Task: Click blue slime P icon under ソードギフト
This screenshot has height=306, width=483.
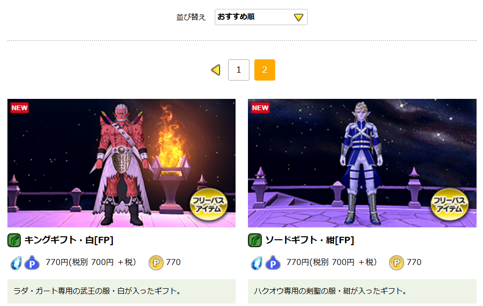Action: [273, 262]
